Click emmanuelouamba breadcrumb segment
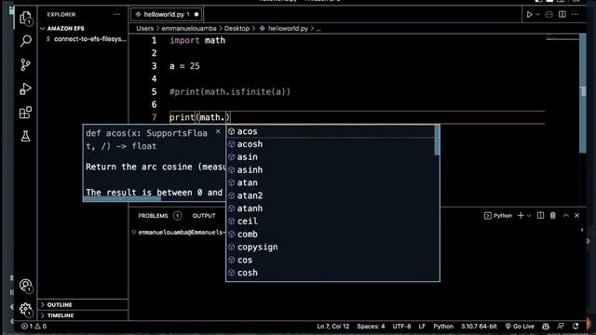596x335 pixels. tap(189, 29)
